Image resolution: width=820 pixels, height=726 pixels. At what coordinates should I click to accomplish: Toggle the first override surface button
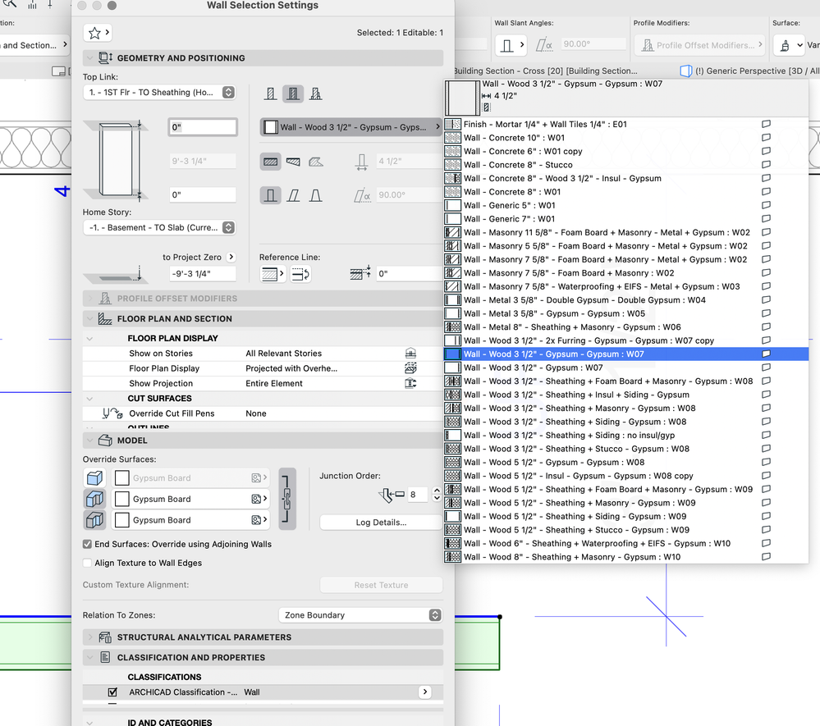(94, 477)
